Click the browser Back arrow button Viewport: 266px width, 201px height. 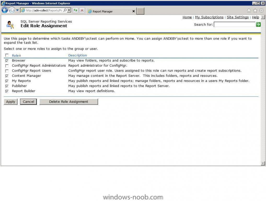5,10
